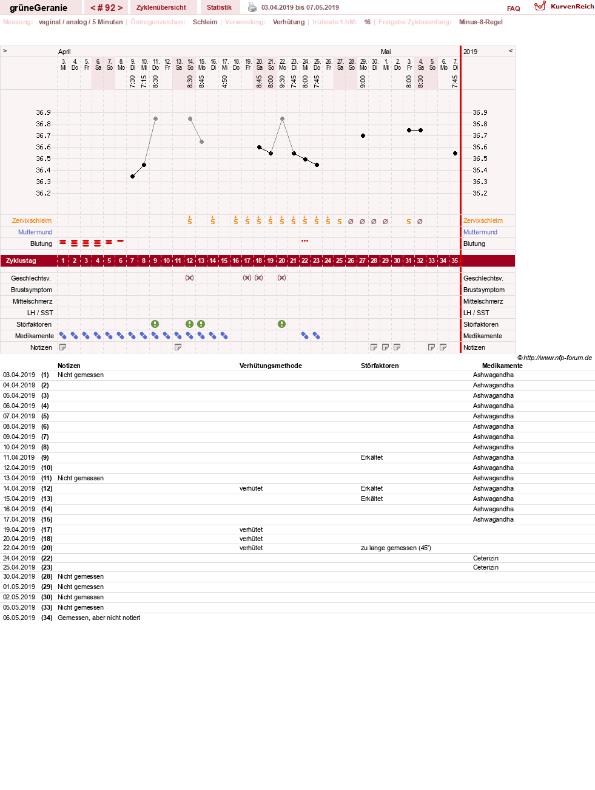Open the note icon on cycle day 30

coord(397,347)
